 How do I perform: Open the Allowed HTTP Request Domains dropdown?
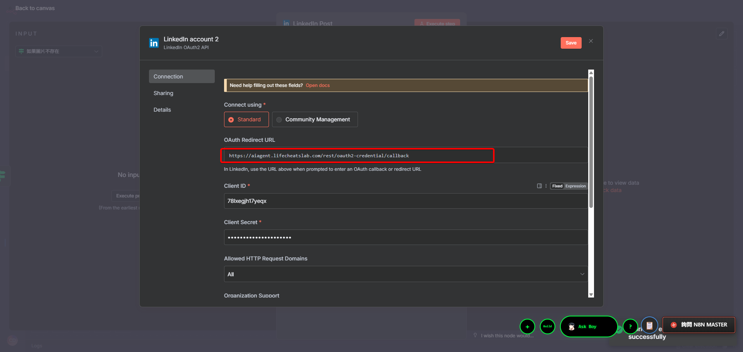click(405, 274)
